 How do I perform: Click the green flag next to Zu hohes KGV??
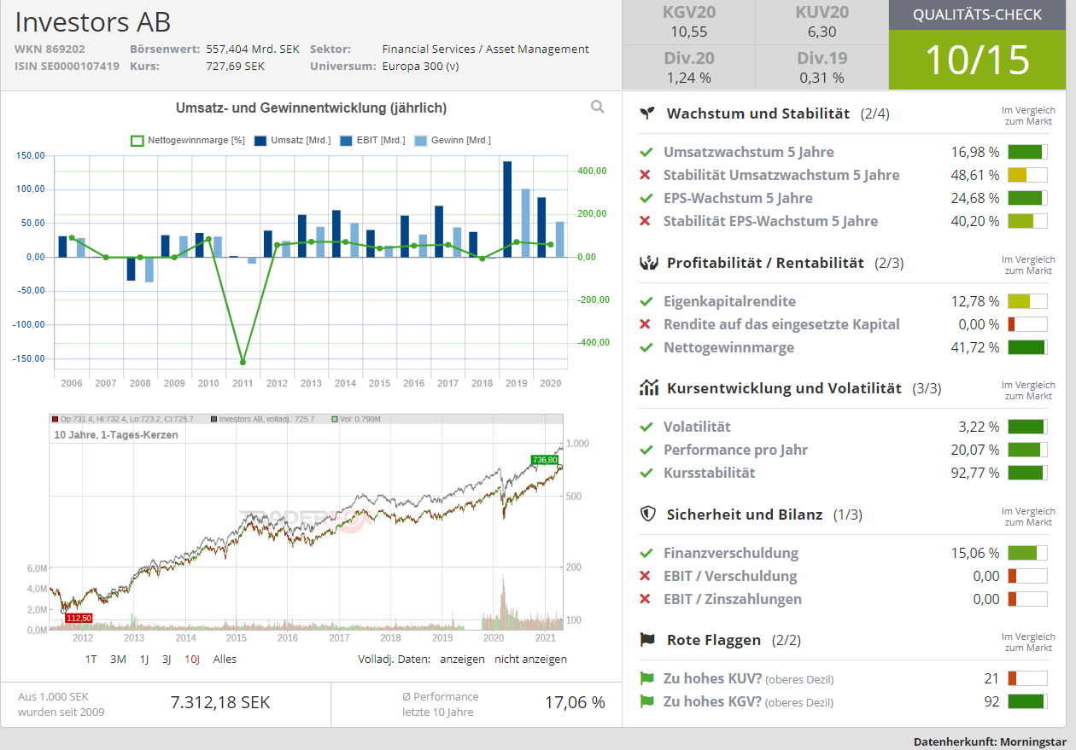(647, 701)
